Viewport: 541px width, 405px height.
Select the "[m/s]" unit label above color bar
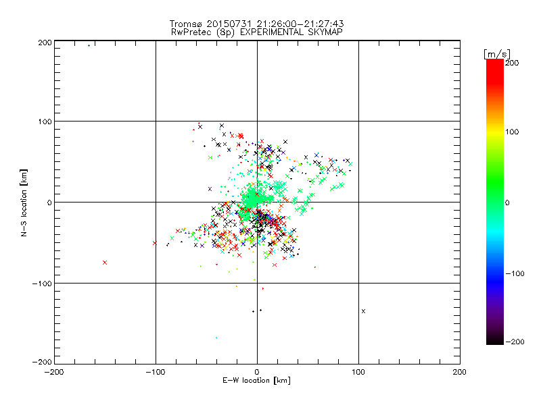point(497,54)
